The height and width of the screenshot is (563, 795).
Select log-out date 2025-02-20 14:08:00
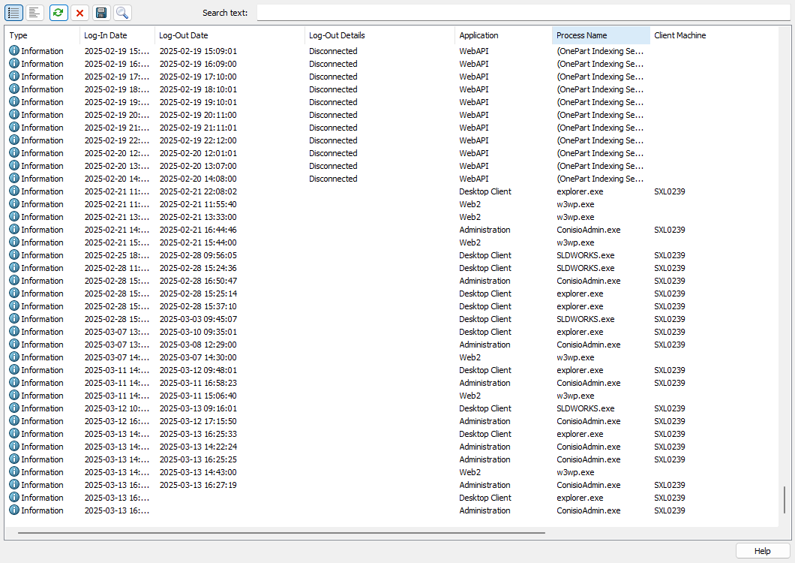tap(198, 179)
